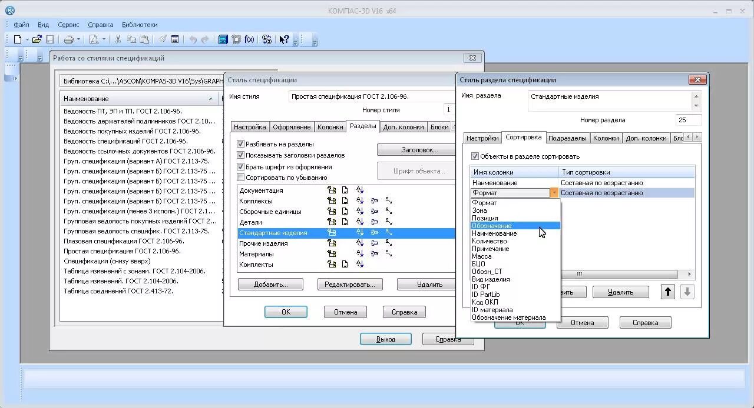The height and width of the screenshot is (408, 754).
Task: Click sort A-Z icon in Документация row
Action: (x=361, y=190)
